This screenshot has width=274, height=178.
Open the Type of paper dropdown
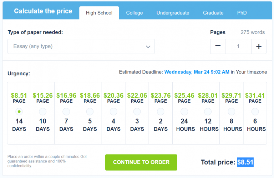point(81,46)
